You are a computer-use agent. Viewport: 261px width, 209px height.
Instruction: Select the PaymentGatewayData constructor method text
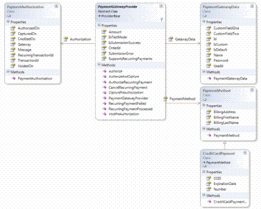[230, 78]
